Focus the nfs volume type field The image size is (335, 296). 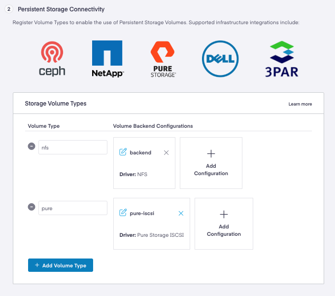point(73,147)
